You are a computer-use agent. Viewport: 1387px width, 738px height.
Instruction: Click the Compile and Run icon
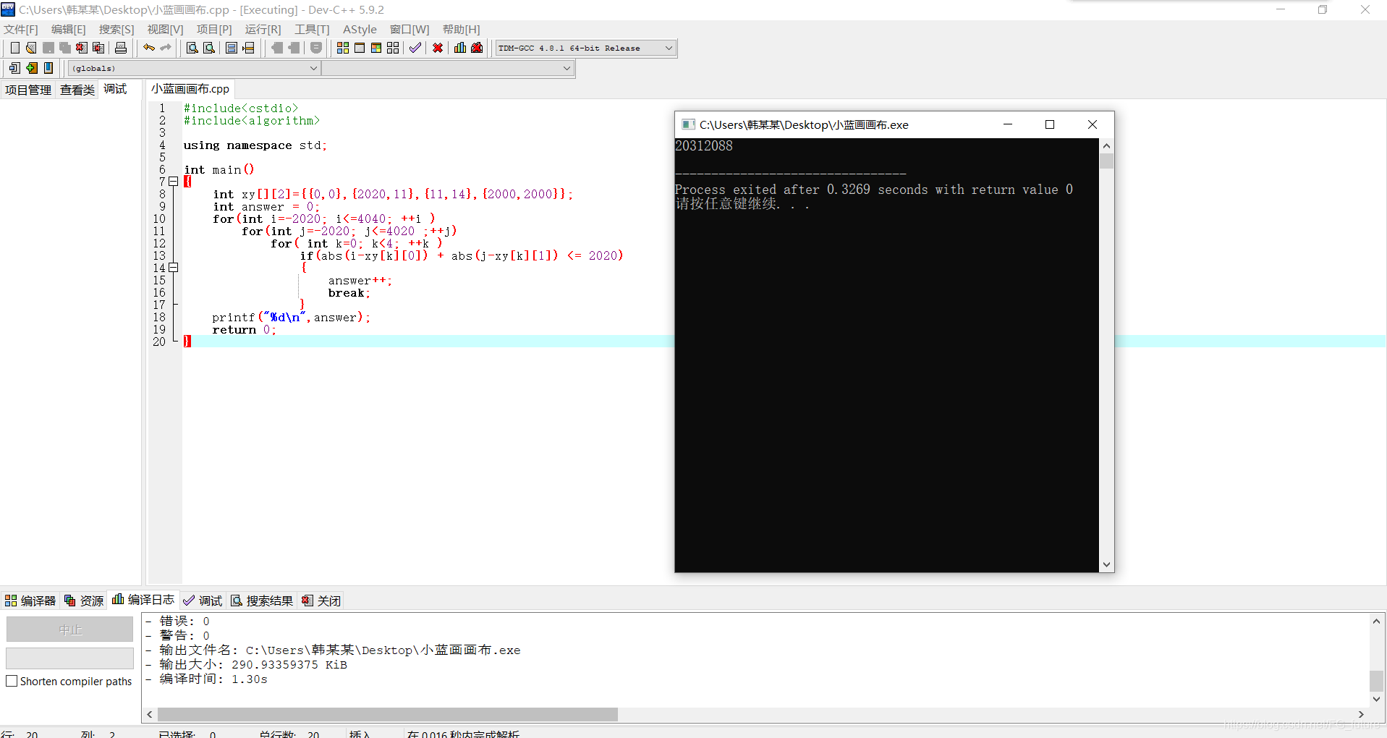376,48
